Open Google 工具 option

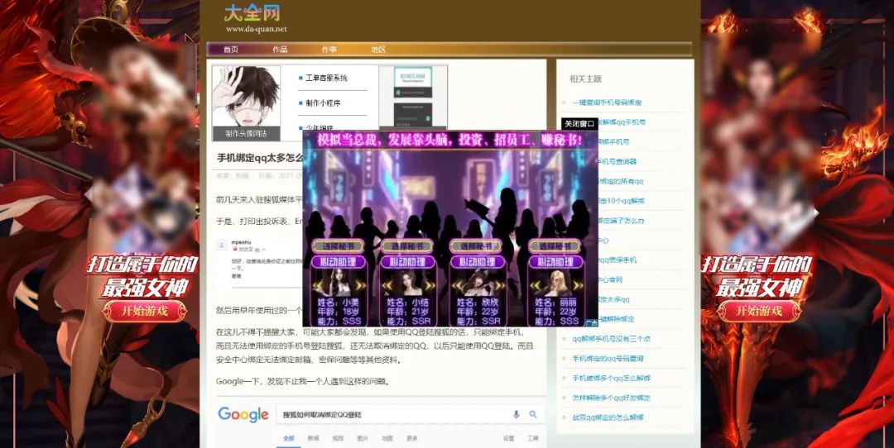coord(533,438)
